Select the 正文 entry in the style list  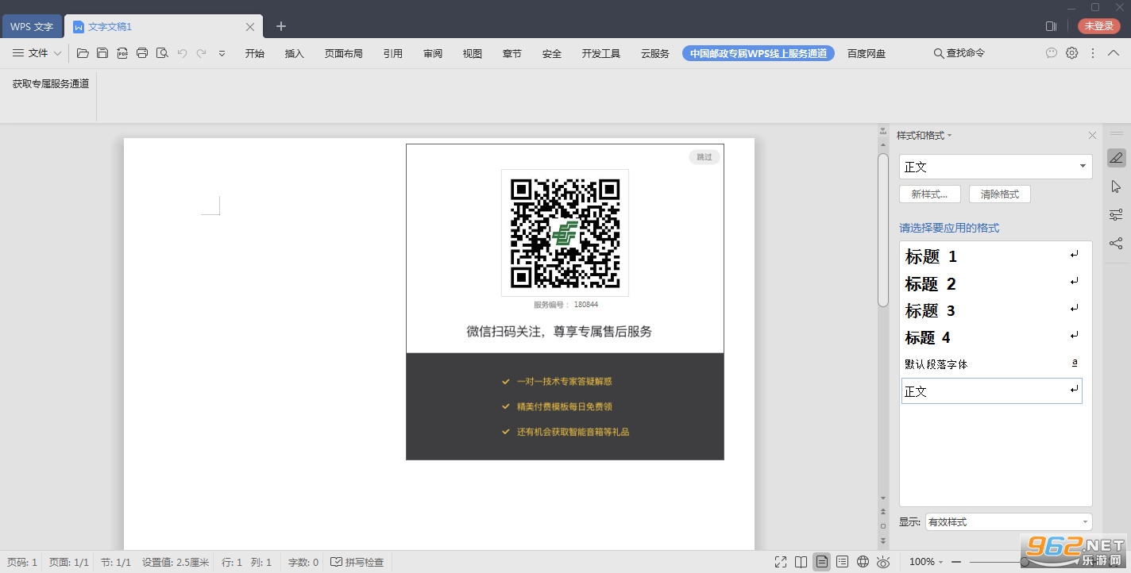click(x=992, y=391)
